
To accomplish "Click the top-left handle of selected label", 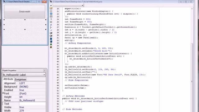I will point(4,20).
